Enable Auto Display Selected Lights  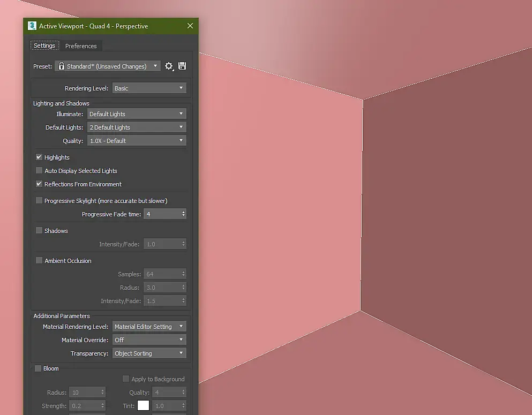pyautogui.click(x=39, y=170)
